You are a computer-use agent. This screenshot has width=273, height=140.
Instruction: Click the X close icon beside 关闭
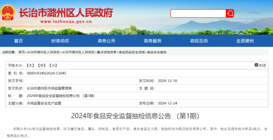[256, 65]
